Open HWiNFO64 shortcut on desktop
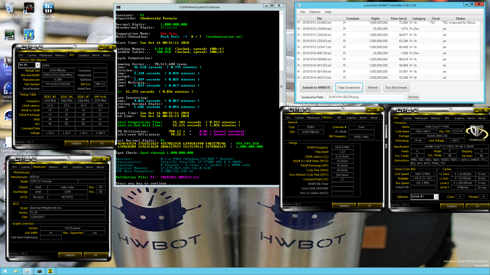 coord(48,12)
